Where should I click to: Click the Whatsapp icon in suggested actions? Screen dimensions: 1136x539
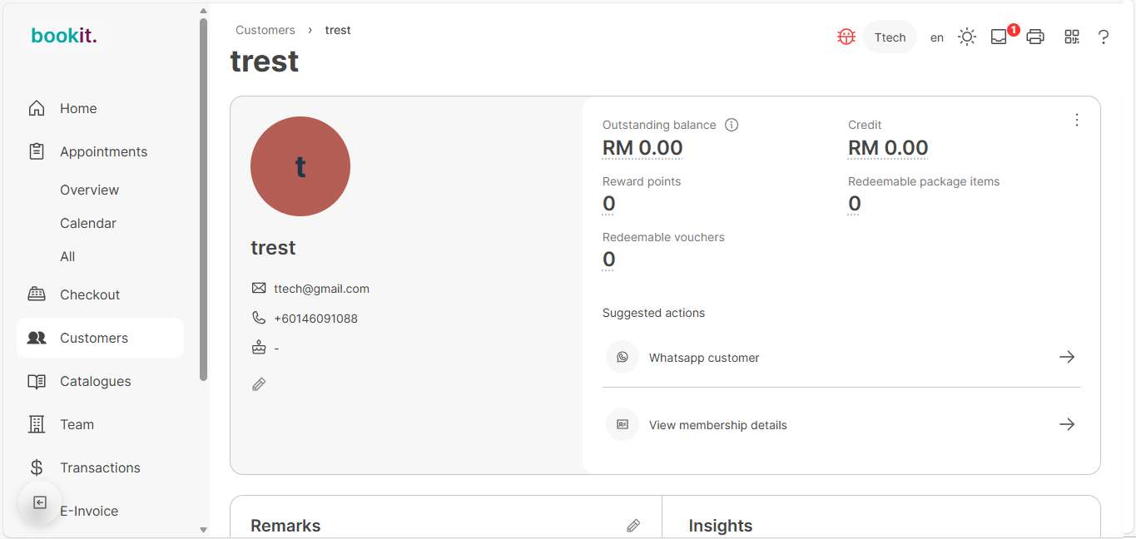coord(622,357)
